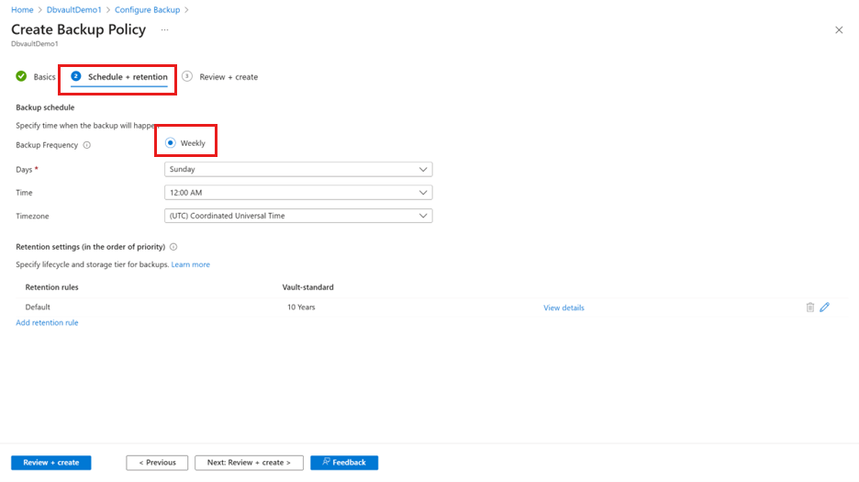Screen dimensions: 859x482
Task: Open the Days dropdown showing Sunday
Action: 298,169
